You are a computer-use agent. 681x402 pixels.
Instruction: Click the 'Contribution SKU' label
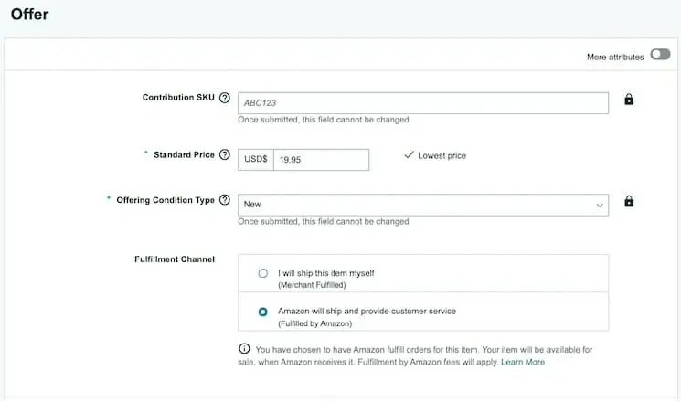tap(178, 97)
